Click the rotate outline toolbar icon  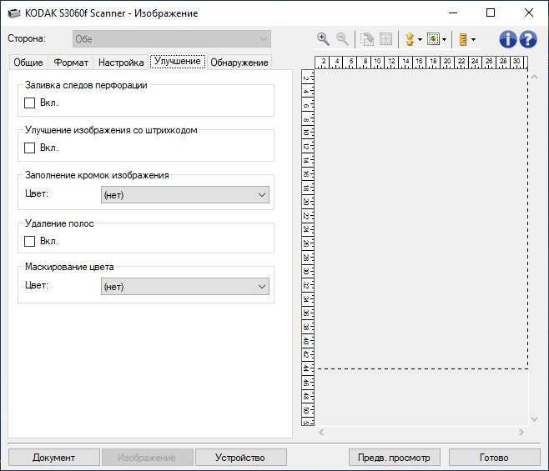coord(367,39)
